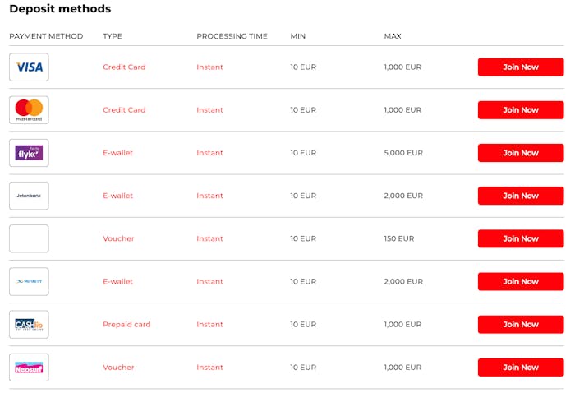Click the blank voucher logo tile

pyautogui.click(x=29, y=238)
